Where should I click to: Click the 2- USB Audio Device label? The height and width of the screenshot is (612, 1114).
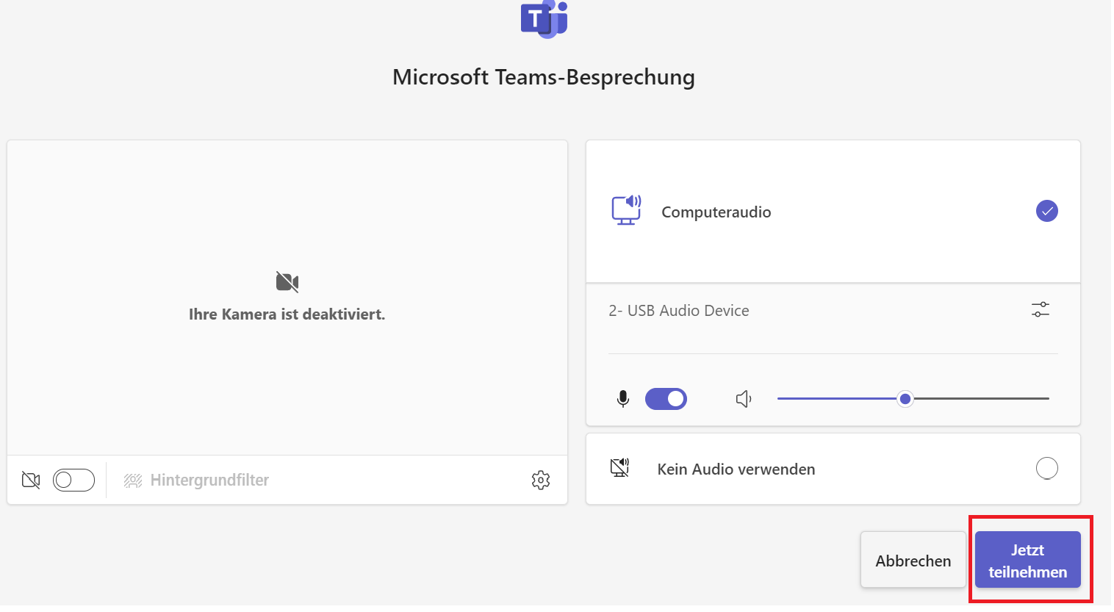tap(679, 311)
